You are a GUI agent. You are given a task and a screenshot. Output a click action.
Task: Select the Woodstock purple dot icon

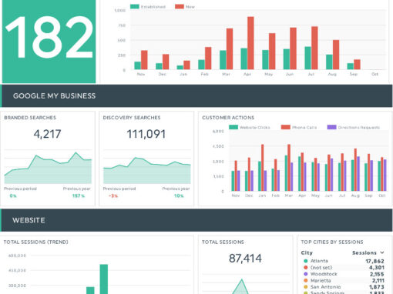tap(306, 274)
